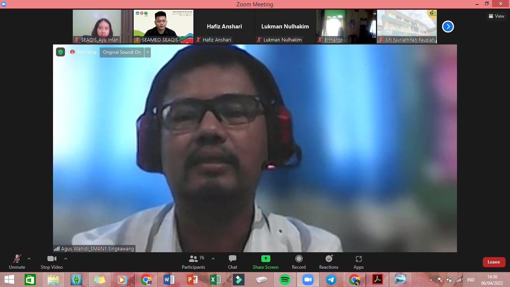Click the green encryption shield icon

(60, 52)
